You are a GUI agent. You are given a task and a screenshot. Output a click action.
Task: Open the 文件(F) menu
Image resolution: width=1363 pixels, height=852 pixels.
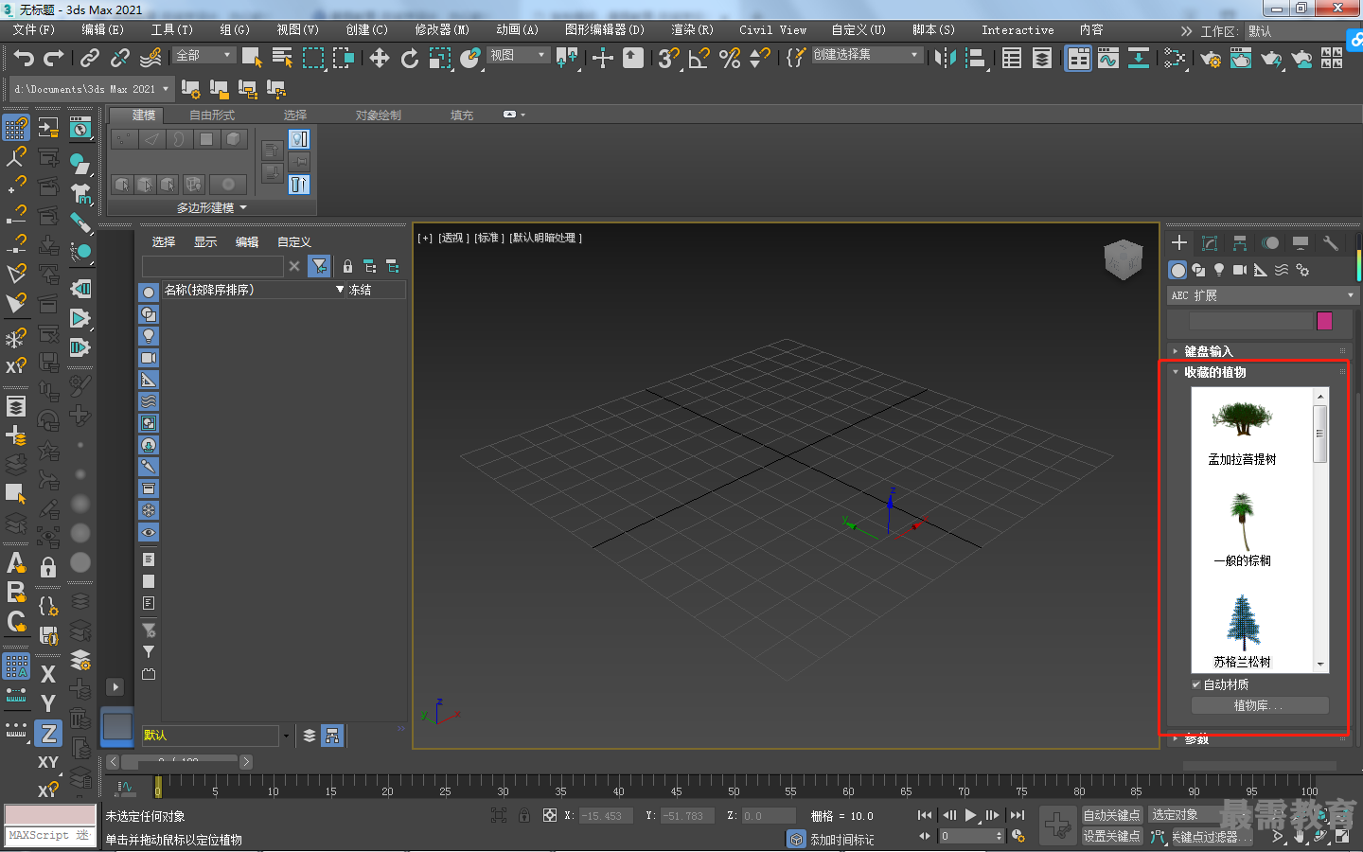[x=34, y=30]
